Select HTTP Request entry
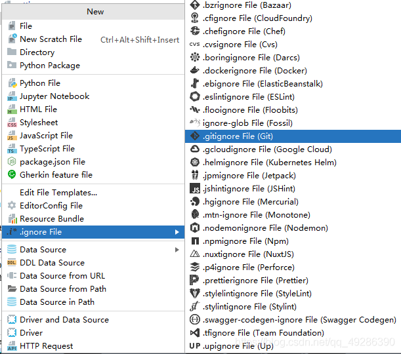401x354 pixels. [93, 346]
